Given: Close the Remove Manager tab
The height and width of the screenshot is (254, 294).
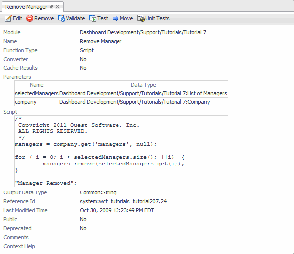Looking at the screenshot, I should [58, 7].
